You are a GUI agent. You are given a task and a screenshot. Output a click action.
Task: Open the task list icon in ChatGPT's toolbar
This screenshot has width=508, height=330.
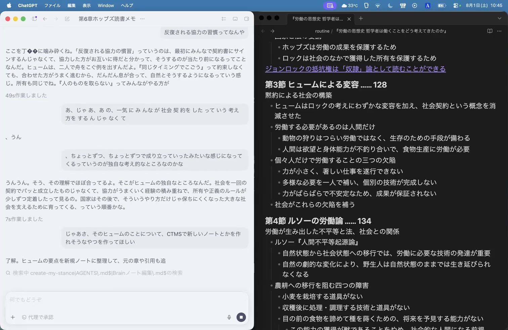pyautogui.click(x=224, y=19)
